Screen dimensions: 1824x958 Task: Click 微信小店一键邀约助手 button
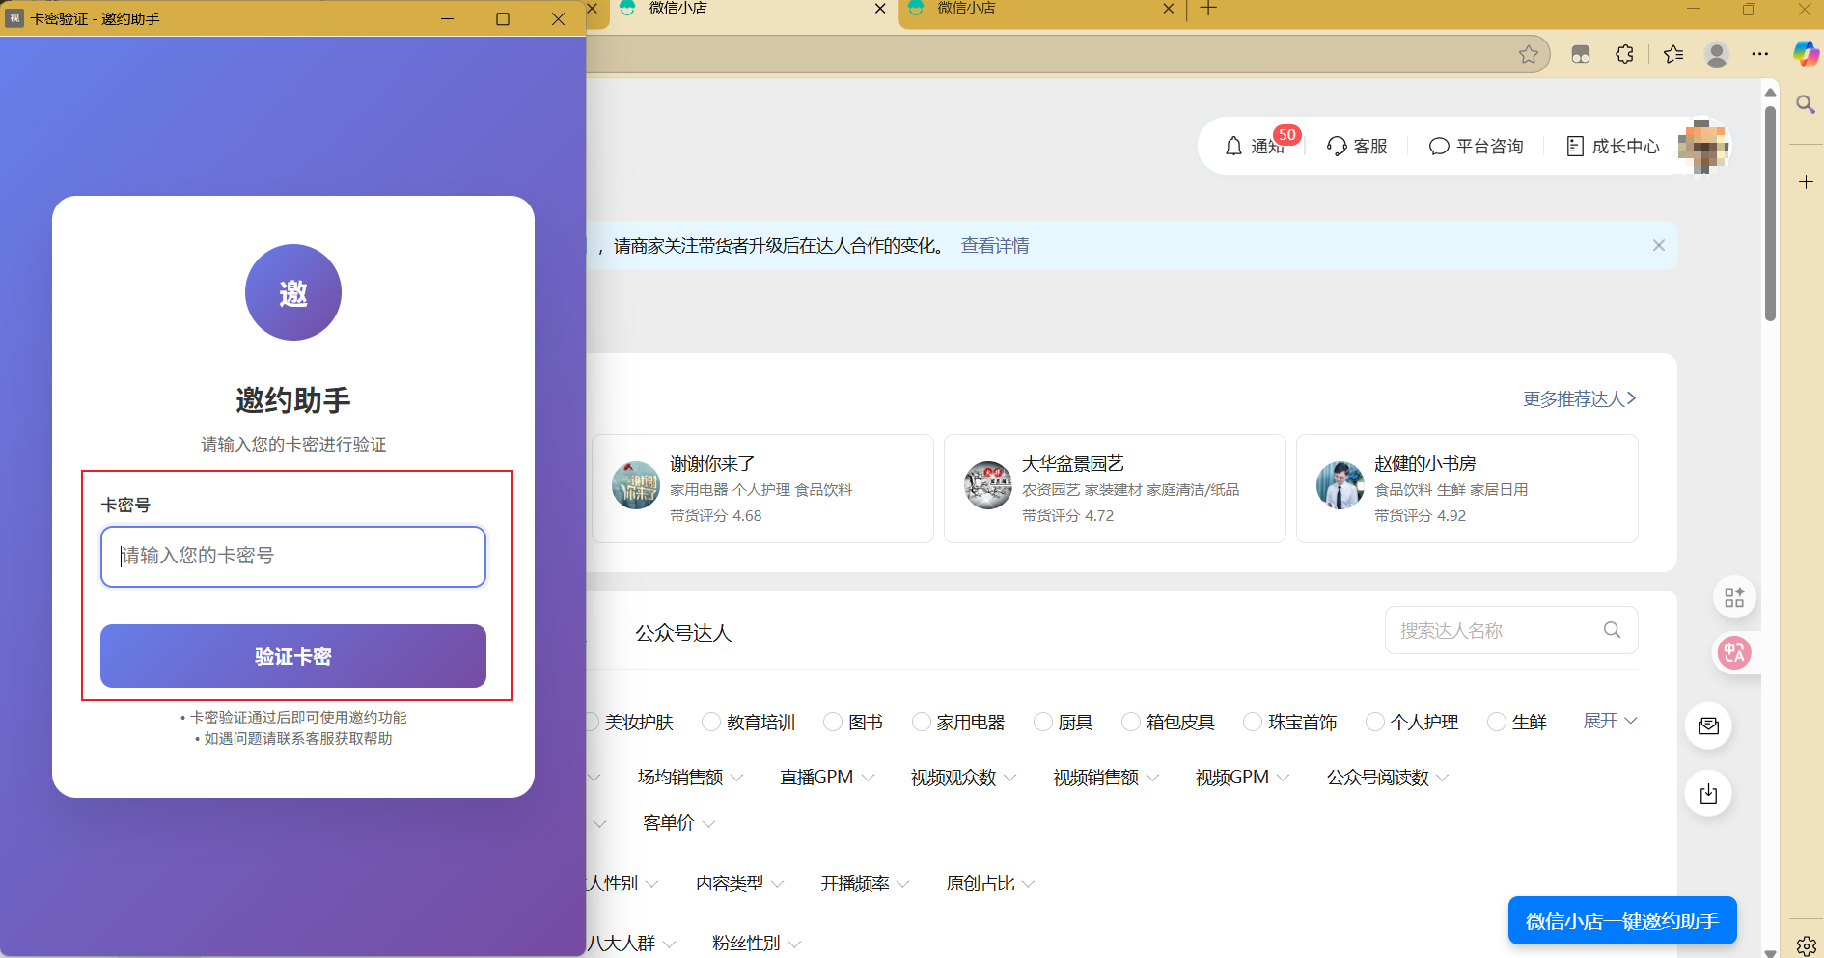coord(1622,921)
